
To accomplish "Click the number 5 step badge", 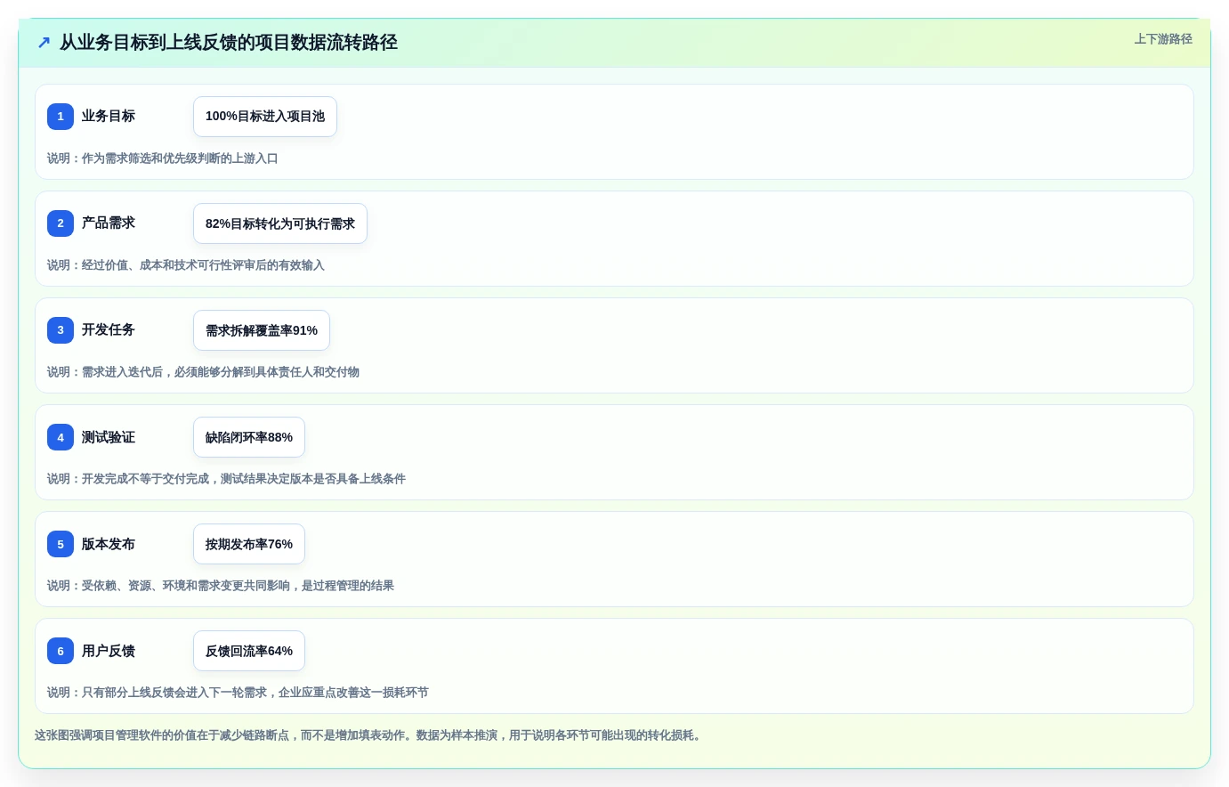I will tap(61, 544).
